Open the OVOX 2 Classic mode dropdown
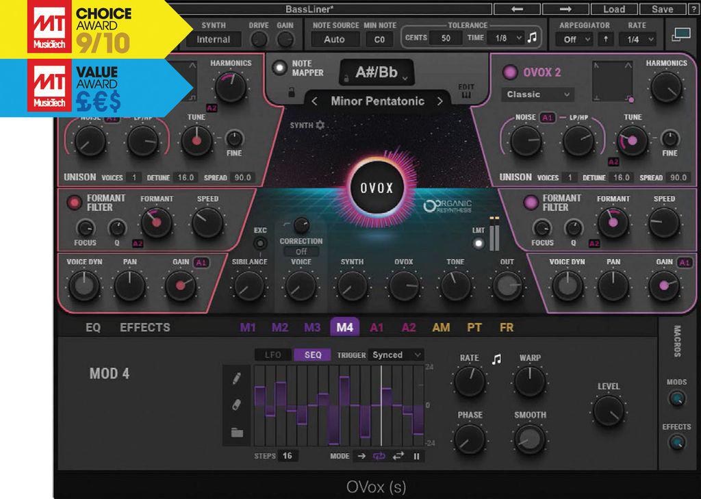 coord(538,94)
